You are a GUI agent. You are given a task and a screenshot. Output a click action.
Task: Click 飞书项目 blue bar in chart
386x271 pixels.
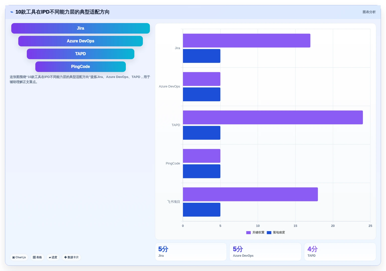click(202, 210)
